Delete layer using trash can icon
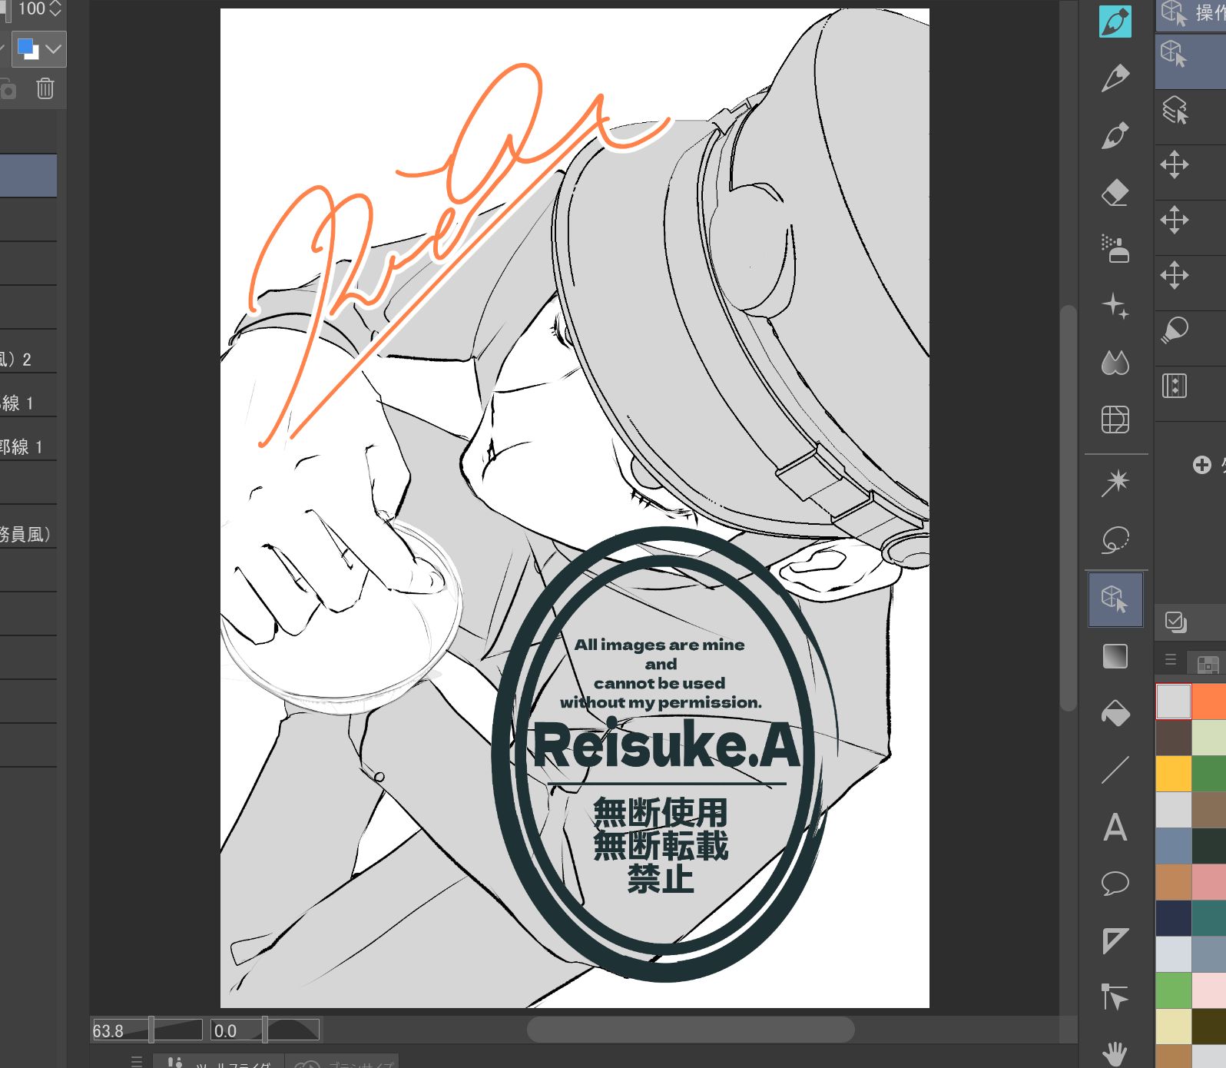This screenshot has height=1068, width=1226. click(45, 89)
